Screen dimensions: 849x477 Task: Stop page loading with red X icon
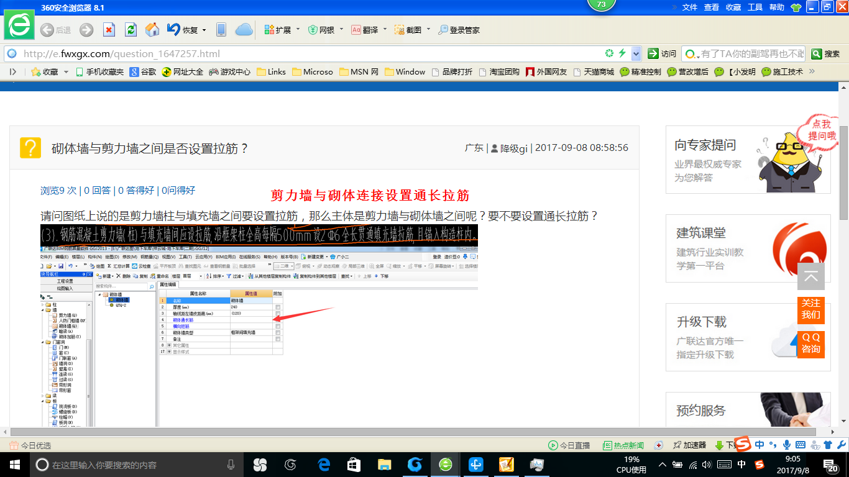pyautogui.click(x=109, y=30)
